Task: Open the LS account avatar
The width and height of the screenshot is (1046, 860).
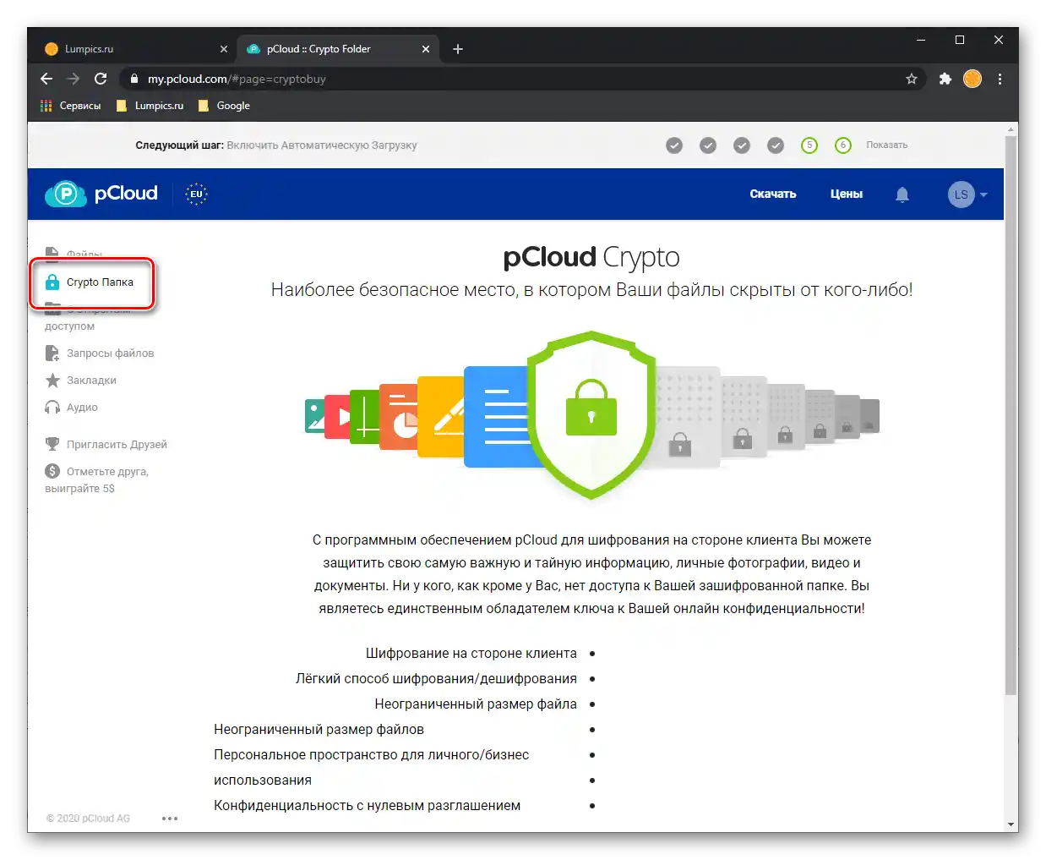Action: tap(961, 194)
